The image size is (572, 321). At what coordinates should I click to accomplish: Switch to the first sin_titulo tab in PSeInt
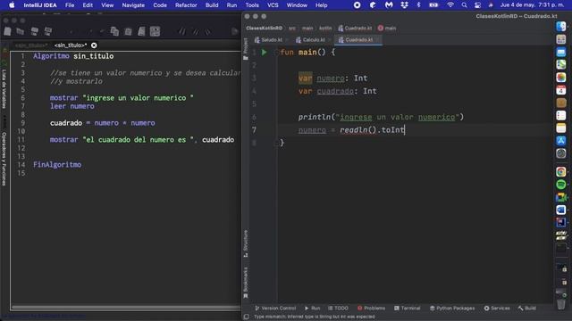pyautogui.click(x=31, y=45)
